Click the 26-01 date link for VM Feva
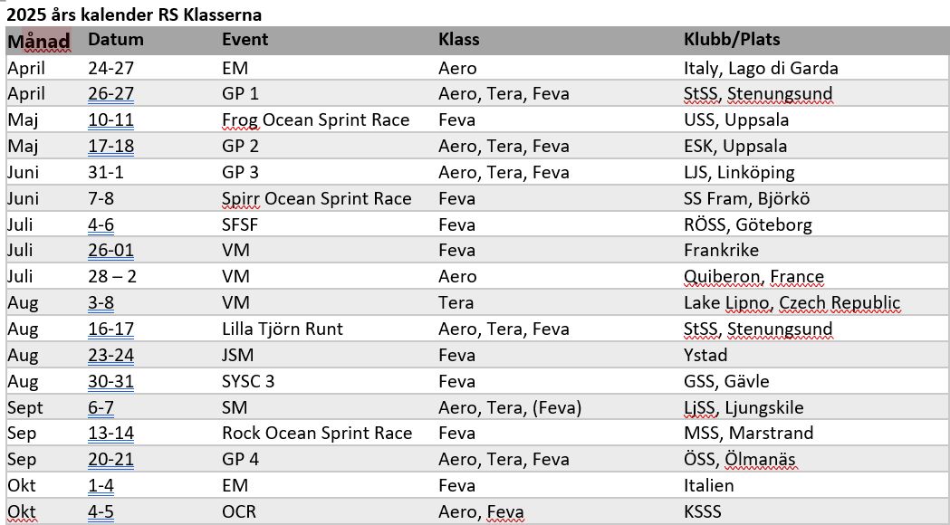950x525 pixels. 110,250
